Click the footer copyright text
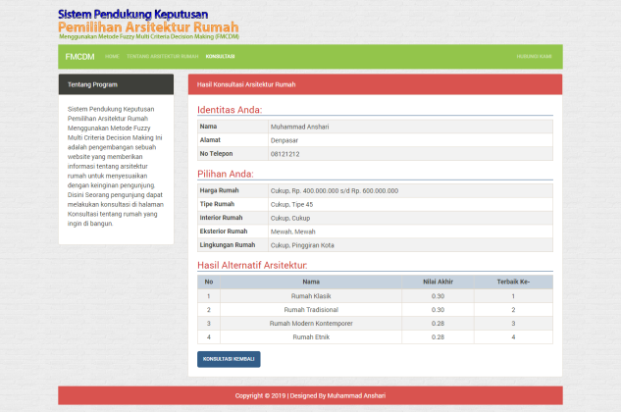Viewport: 621px width, 412px height. coord(310,395)
